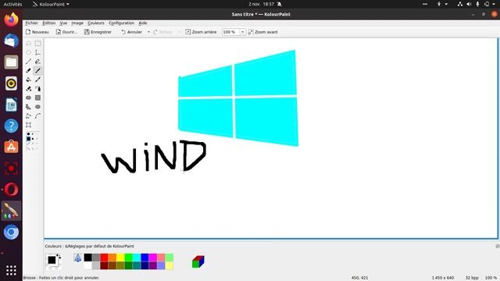Select the Ellipse shape tool

tap(37, 107)
